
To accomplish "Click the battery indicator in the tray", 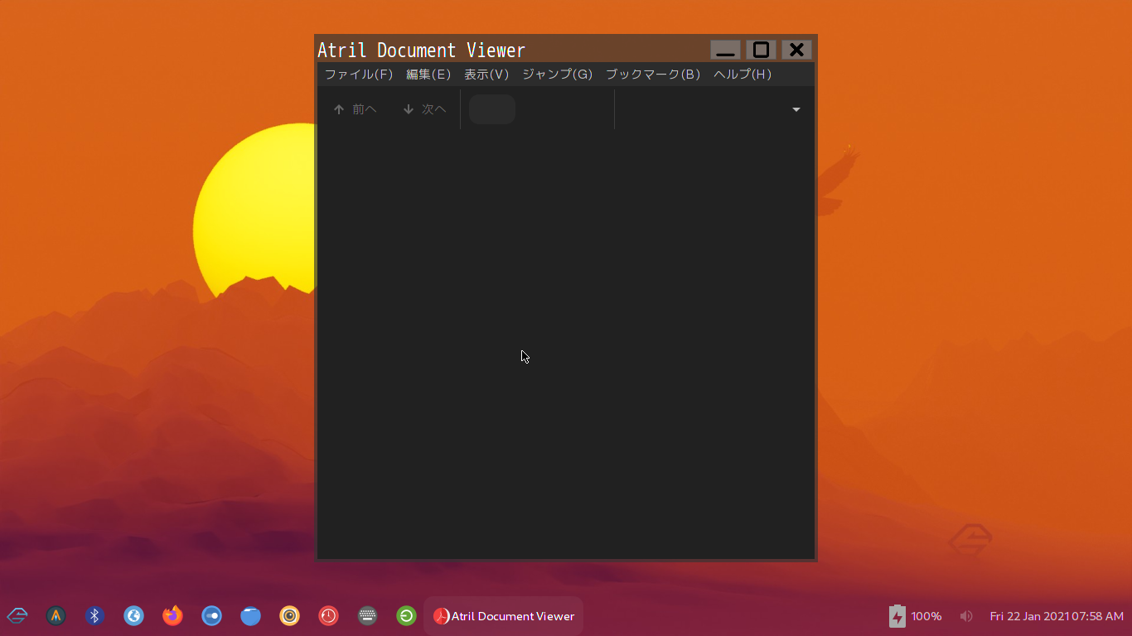I will coord(915,616).
